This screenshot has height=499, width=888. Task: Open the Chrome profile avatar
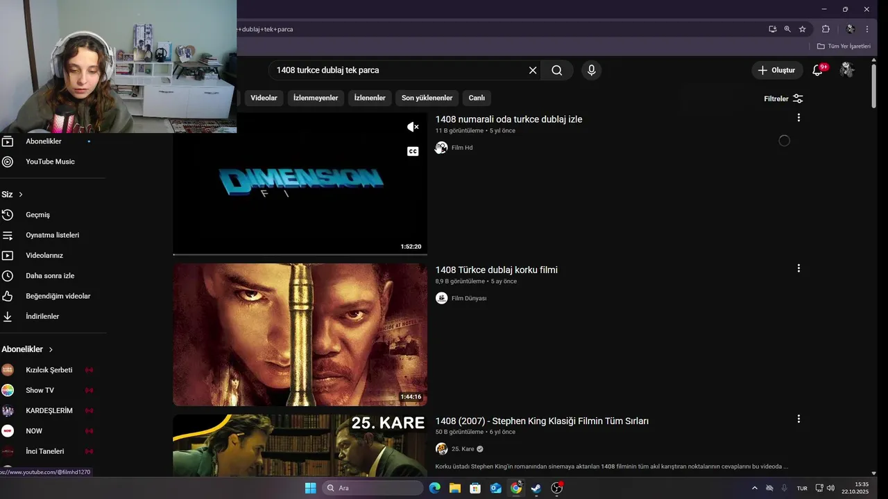point(851,29)
